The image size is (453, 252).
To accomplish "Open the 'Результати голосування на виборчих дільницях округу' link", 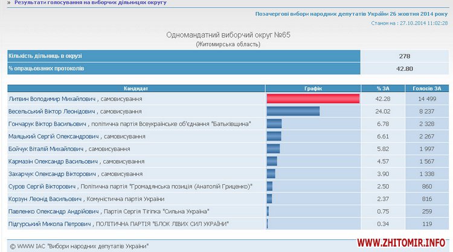I will 91,3.
